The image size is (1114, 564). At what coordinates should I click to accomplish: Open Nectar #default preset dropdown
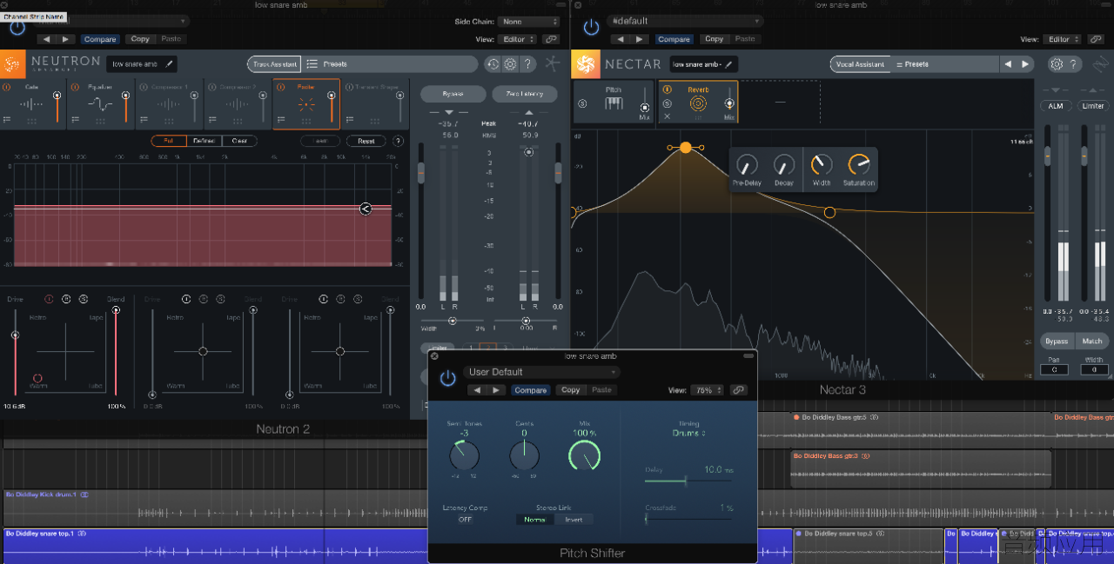pyautogui.click(x=684, y=21)
